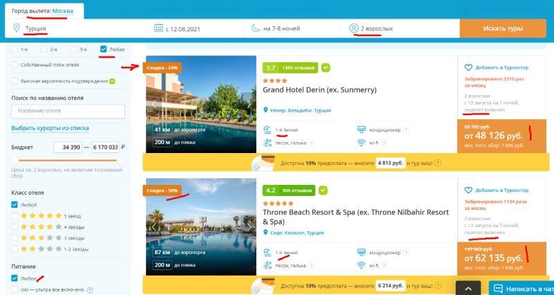Click the Искать туры button
The width and height of the screenshot is (554, 295).
tap(503, 28)
